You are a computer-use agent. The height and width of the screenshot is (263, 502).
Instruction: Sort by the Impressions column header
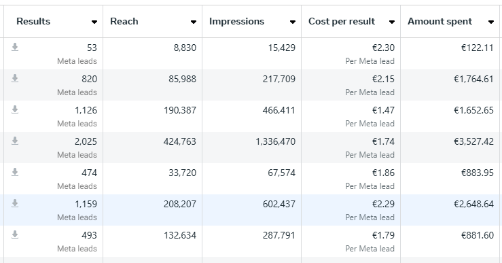coord(236,22)
